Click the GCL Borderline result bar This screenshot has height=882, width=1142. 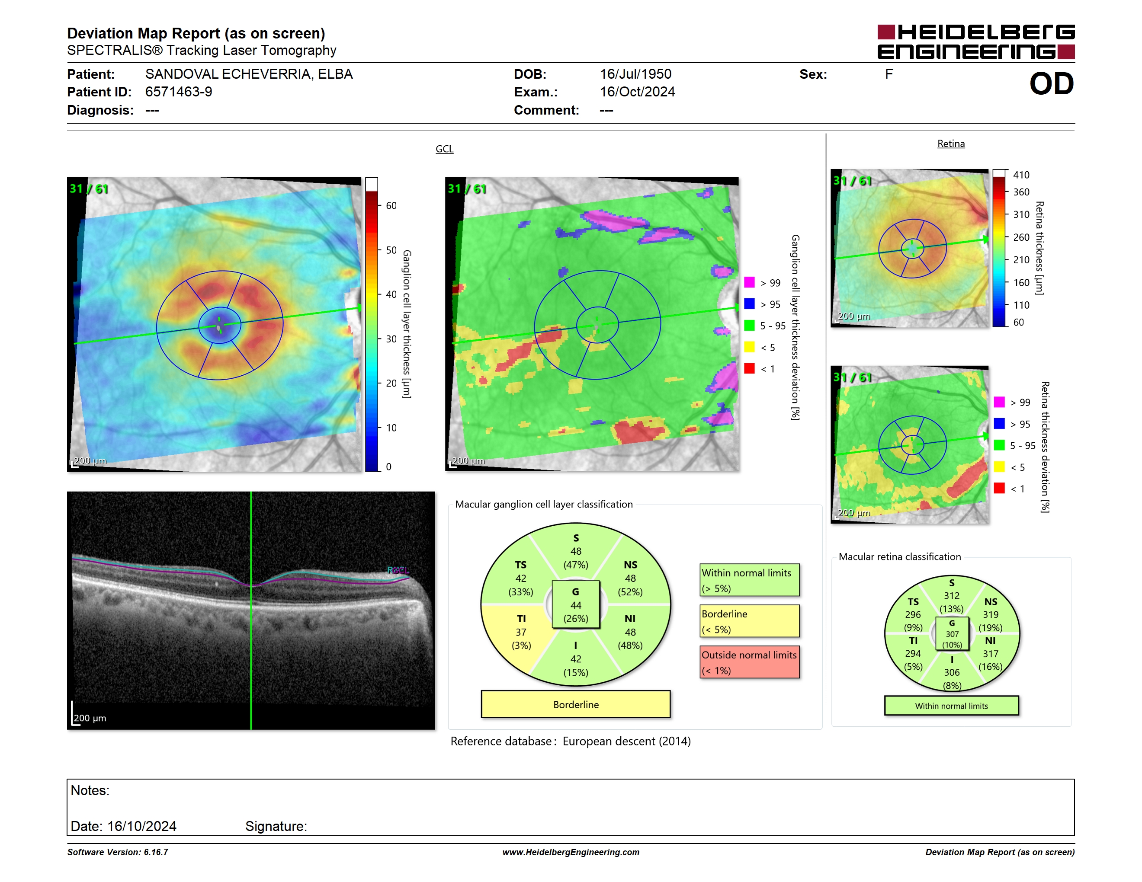click(576, 704)
